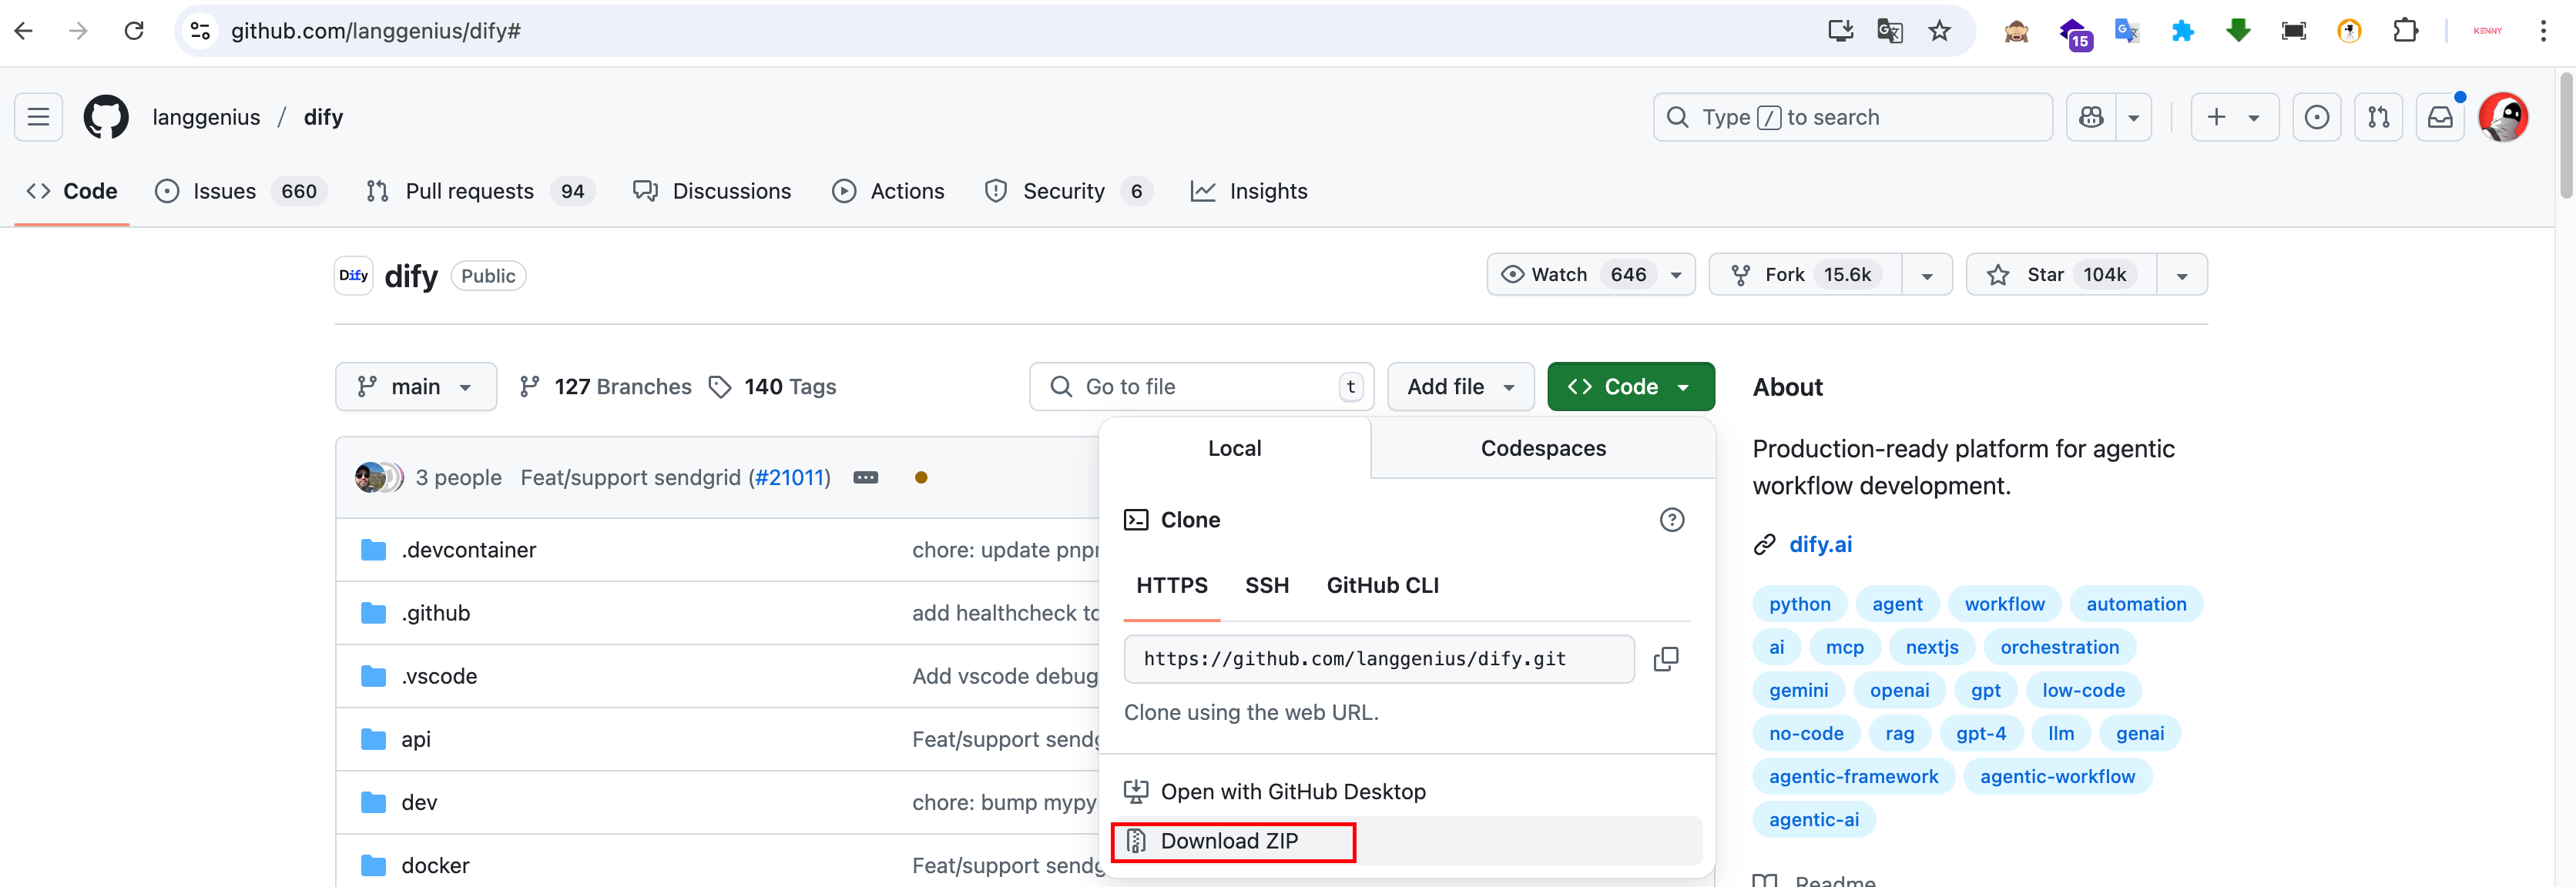Open the Watch notifications dropdown
The width and height of the screenshot is (2576, 887).
pyautogui.click(x=1590, y=275)
